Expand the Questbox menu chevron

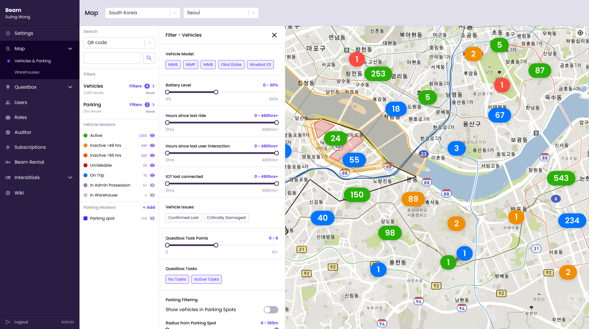[x=70, y=87]
